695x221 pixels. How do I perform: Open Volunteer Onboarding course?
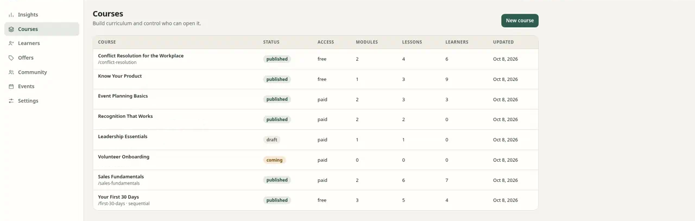click(124, 156)
